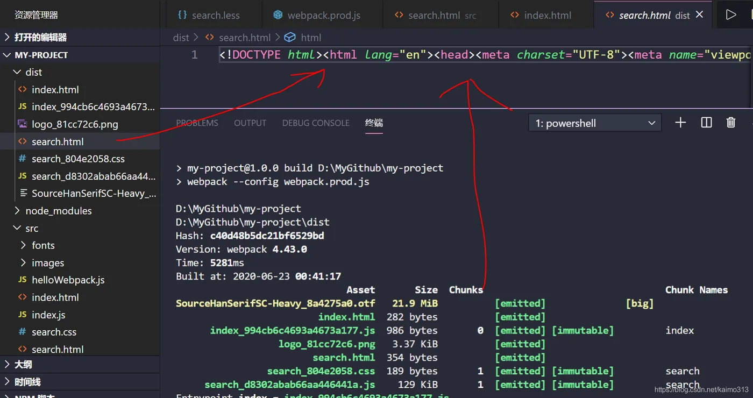Open search.css in the src folder

pyautogui.click(x=80, y=332)
